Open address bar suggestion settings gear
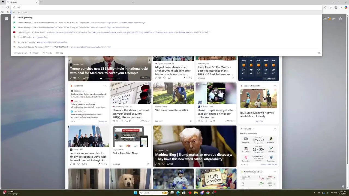The image size is (349, 196). [319, 53]
